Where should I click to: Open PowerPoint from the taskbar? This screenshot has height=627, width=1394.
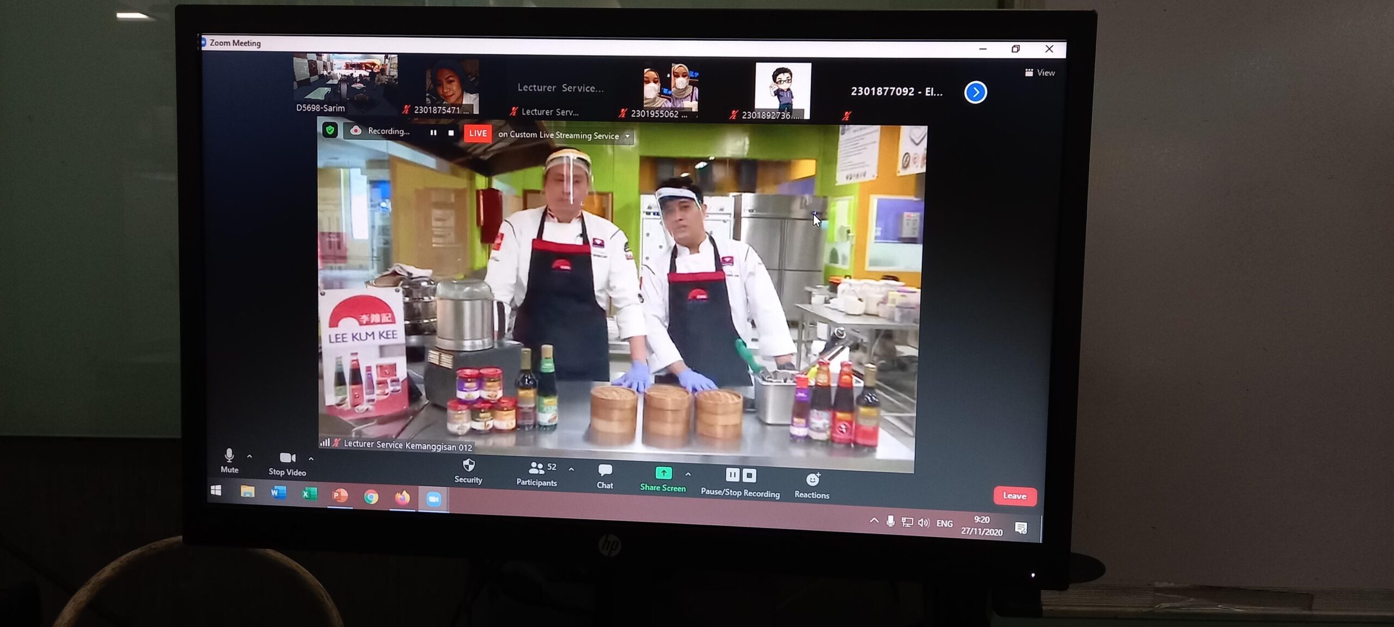tap(340, 495)
